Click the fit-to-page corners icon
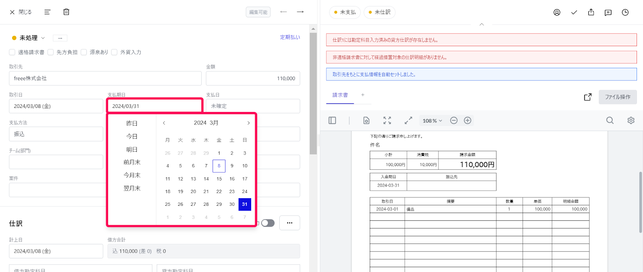Image resolution: width=643 pixels, height=272 pixels. (387, 120)
